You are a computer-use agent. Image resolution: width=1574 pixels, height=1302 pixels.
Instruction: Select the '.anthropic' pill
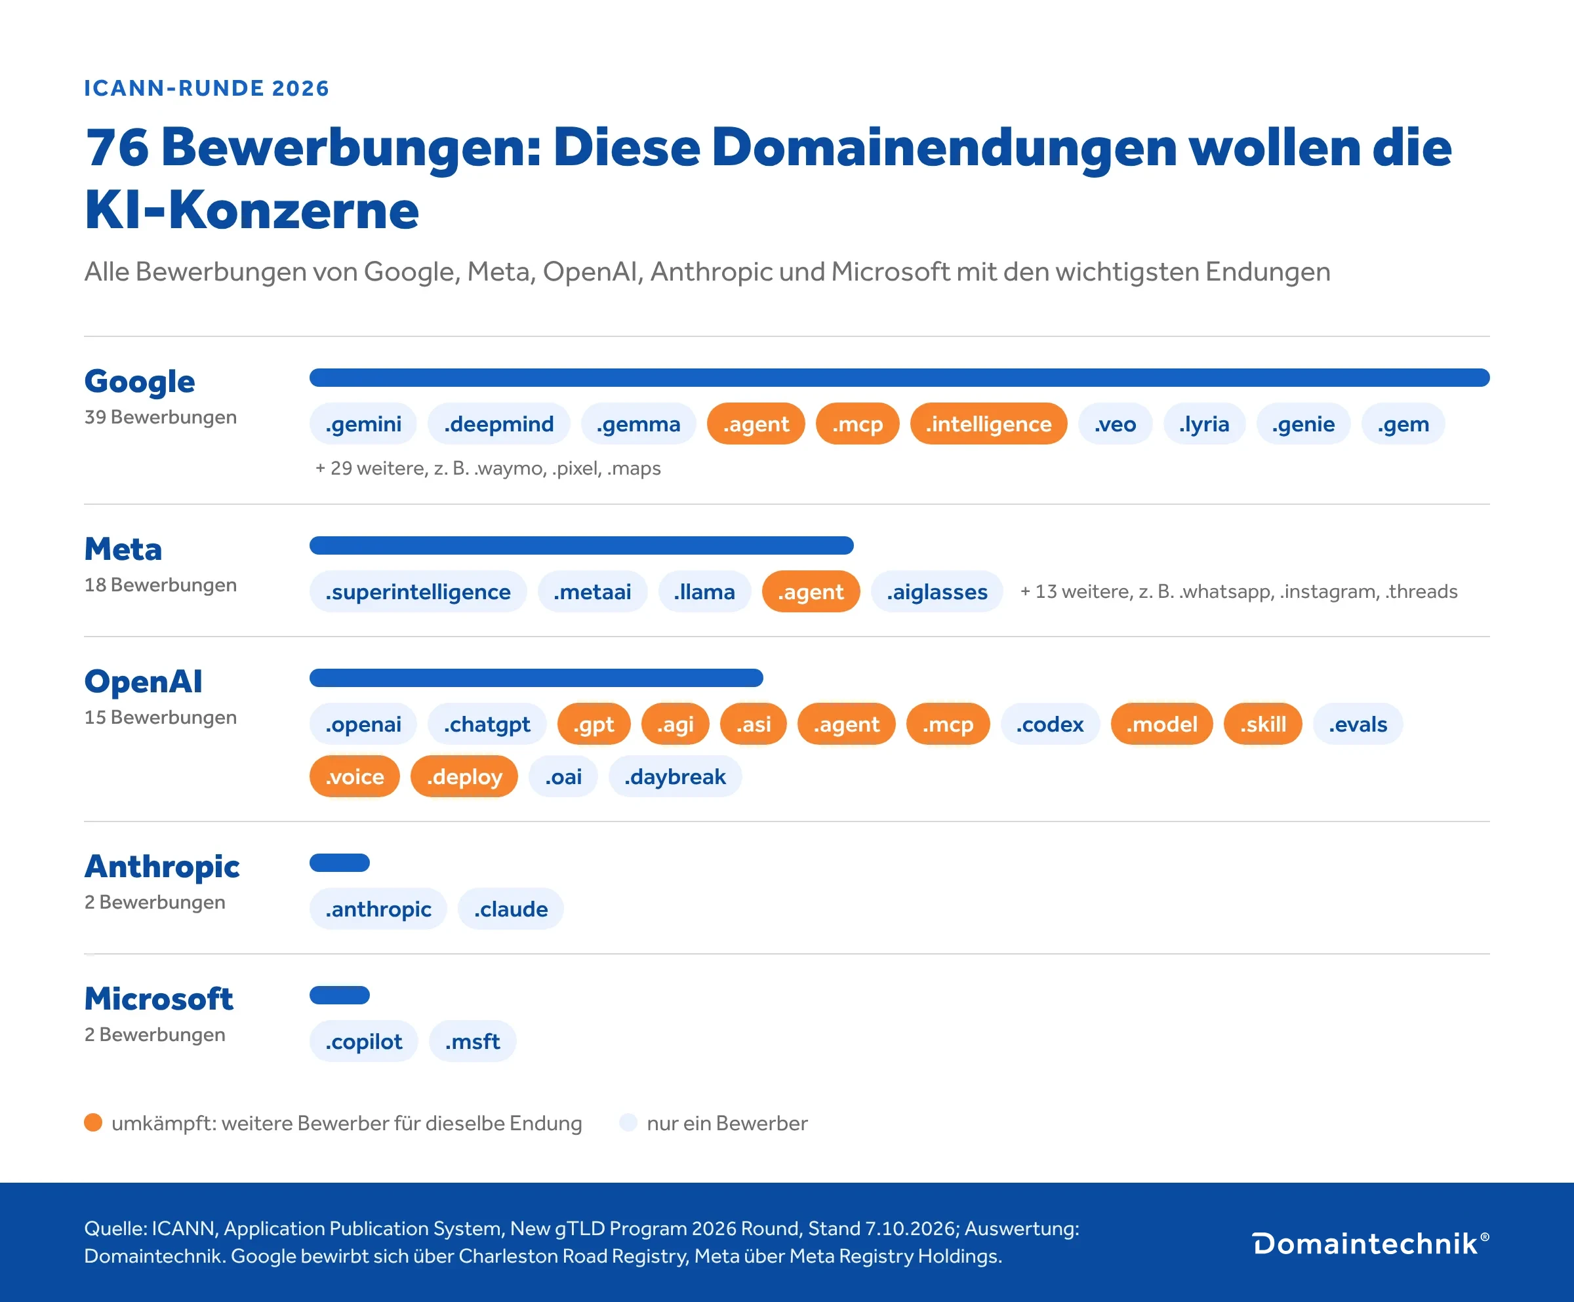[x=378, y=909]
